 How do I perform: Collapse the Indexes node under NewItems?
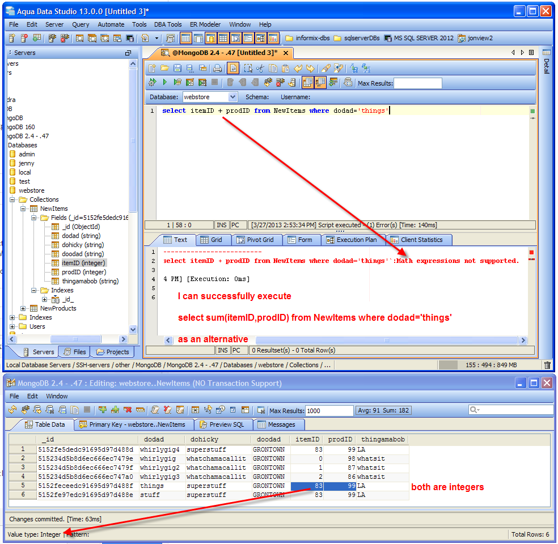(x=34, y=290)
